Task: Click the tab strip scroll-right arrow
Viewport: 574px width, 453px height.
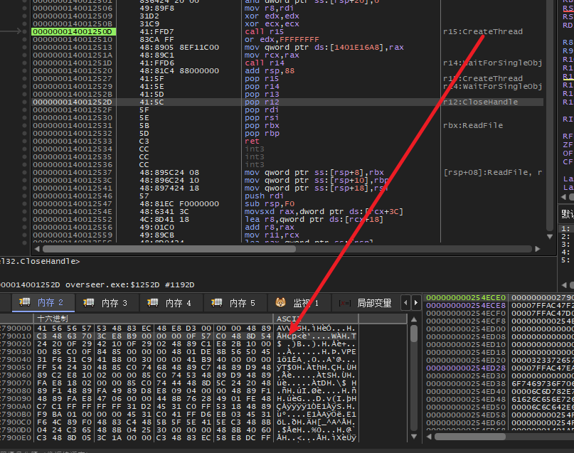Action: (416, 303)
